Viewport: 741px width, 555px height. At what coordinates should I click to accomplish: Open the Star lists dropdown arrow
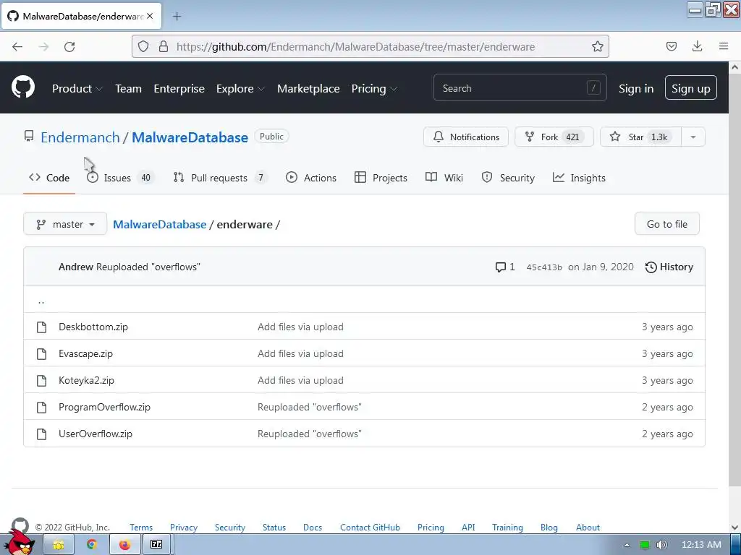click(x=693, y=137)
